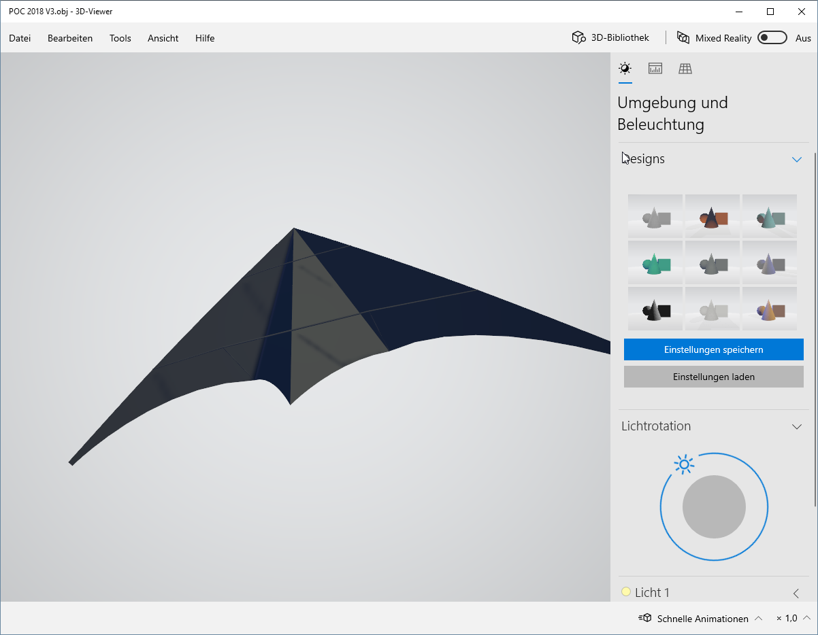This screenshot has width=818, height=635.
Task: Click the yellow Licht 1 color dot
Action: click(x=626, y=592)
